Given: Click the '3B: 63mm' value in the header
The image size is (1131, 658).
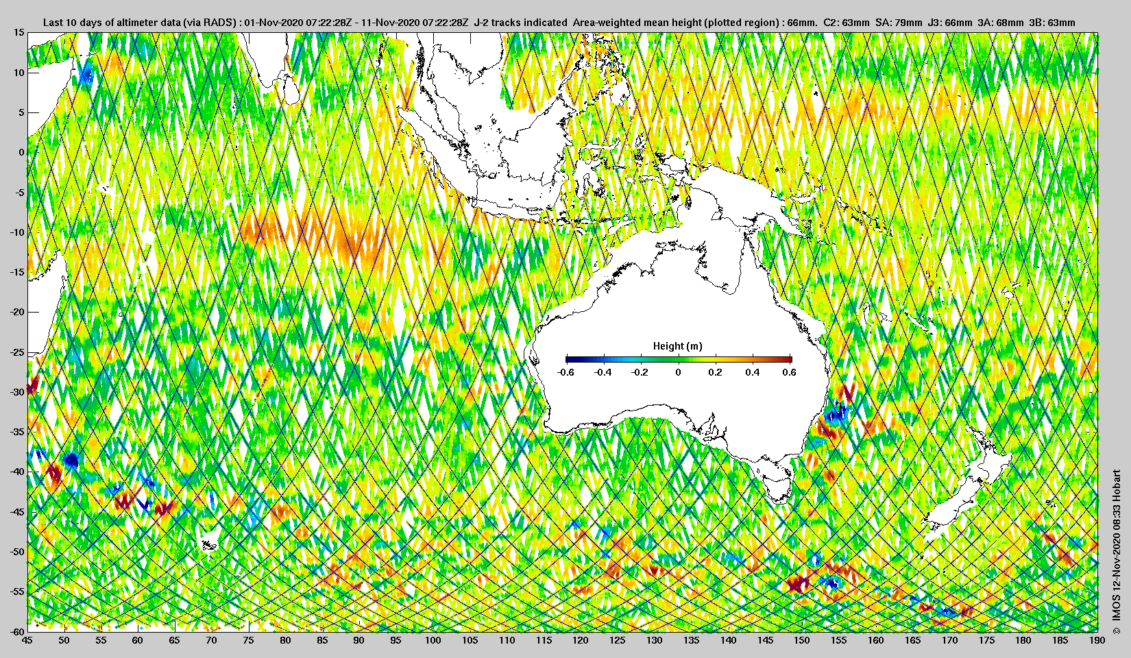Looking at the screenshot, I should [x=1052, y=23].
